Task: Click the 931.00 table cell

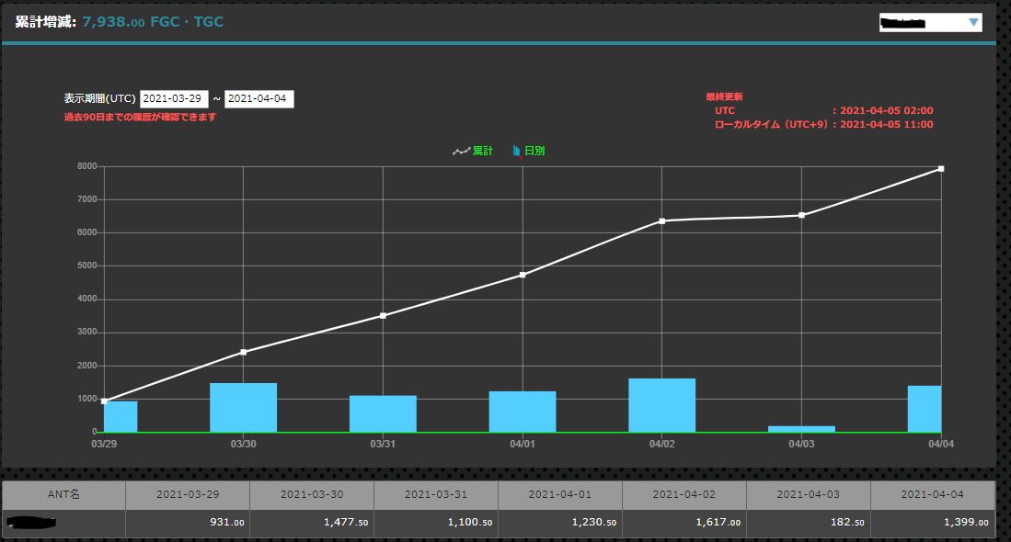Action: (188, 523)
